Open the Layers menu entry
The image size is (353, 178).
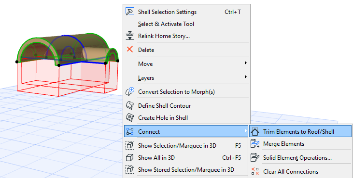tap(186, 77)
